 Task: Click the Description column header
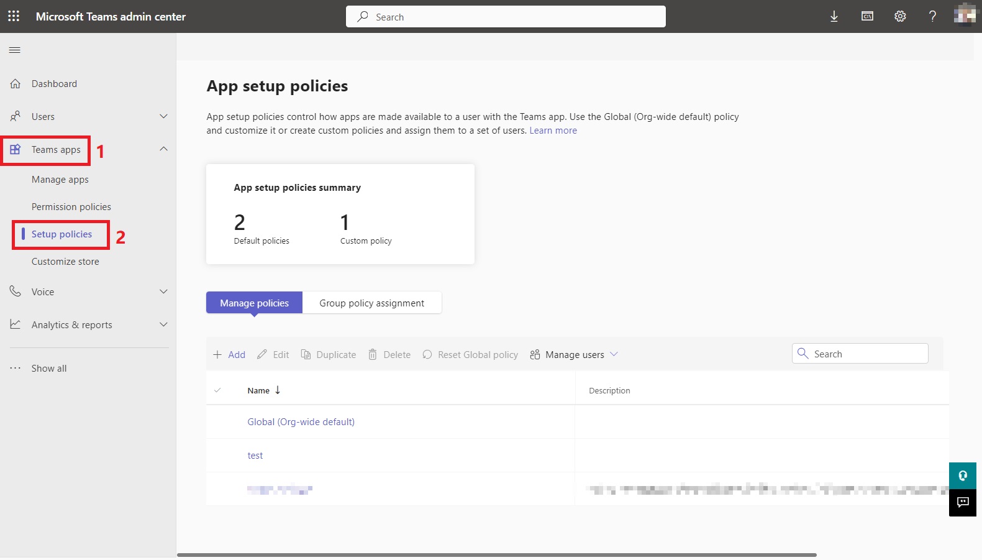[609, 390]
